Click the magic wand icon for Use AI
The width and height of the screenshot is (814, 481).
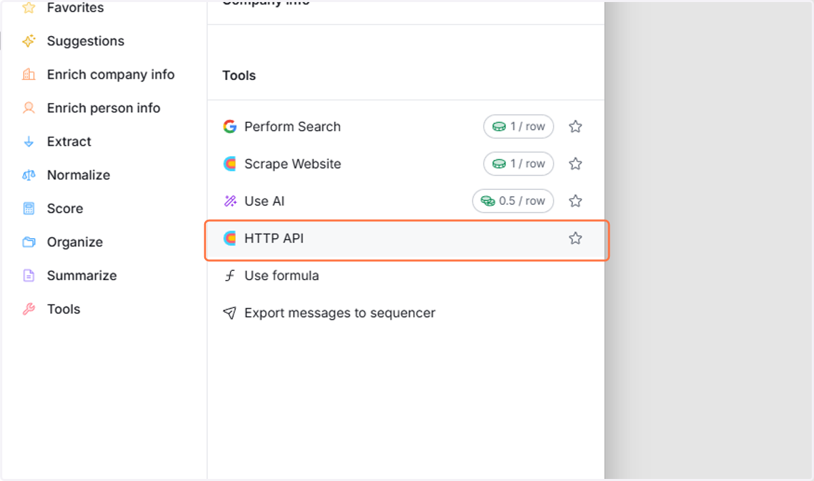[x=230, y=201]
